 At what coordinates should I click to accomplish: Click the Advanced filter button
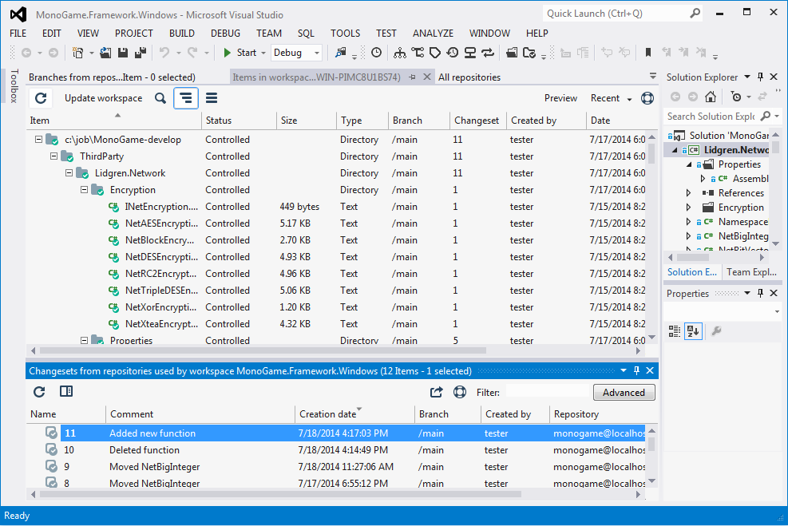click(x=624, y=392)
